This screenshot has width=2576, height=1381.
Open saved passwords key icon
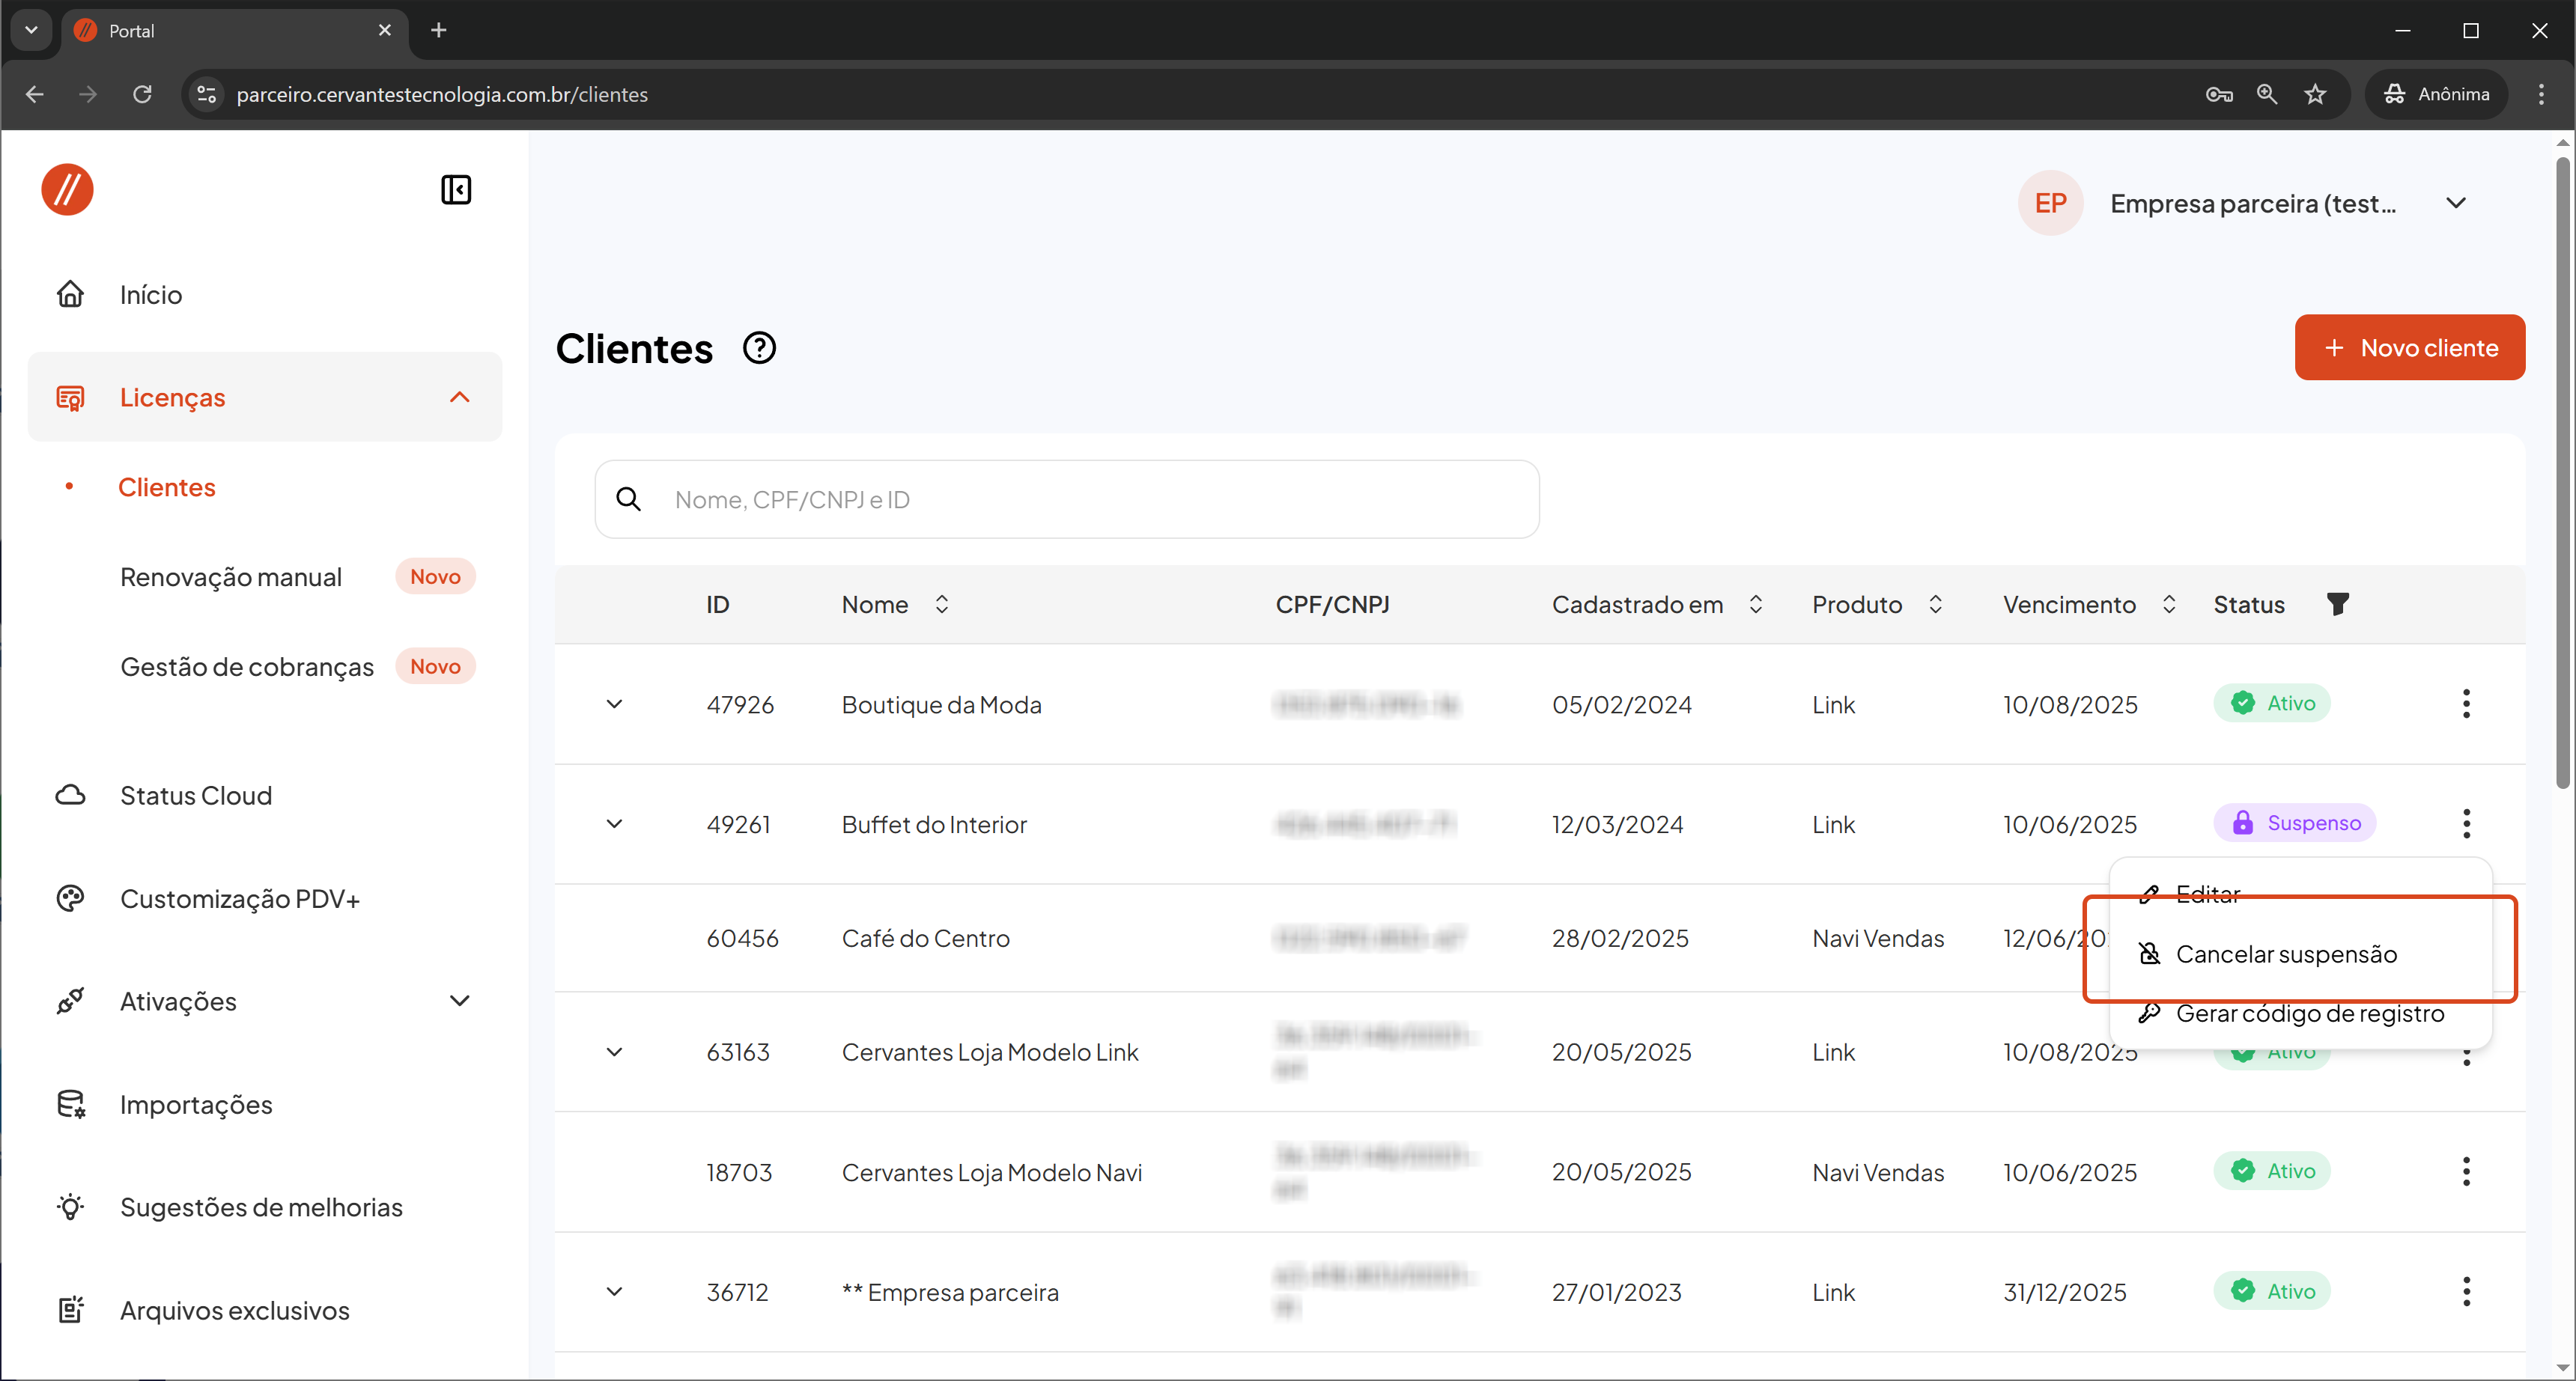click(2219, 94)
